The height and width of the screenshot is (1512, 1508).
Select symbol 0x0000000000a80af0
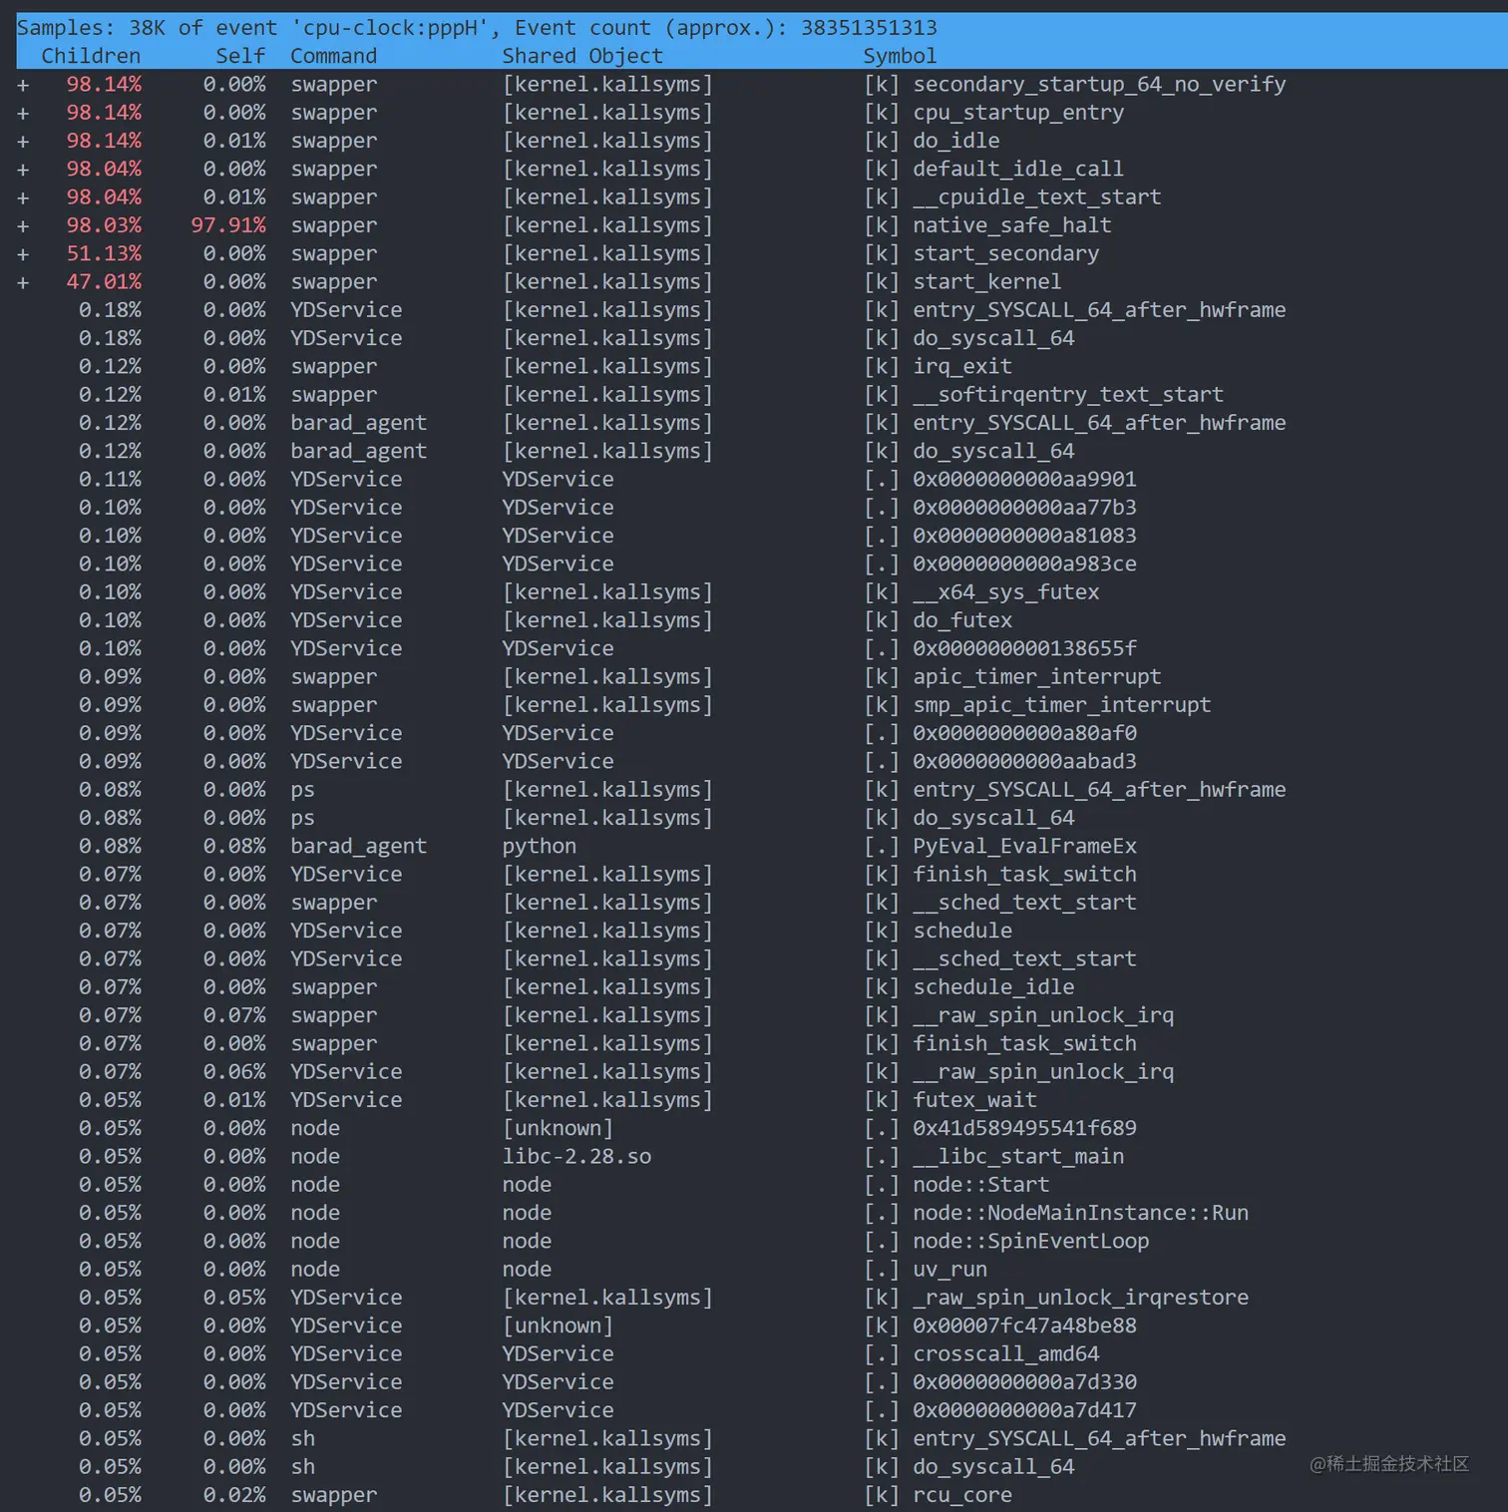tap(1024, 733)
